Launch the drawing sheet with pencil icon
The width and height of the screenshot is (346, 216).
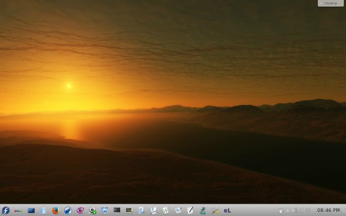click(178, 210)
